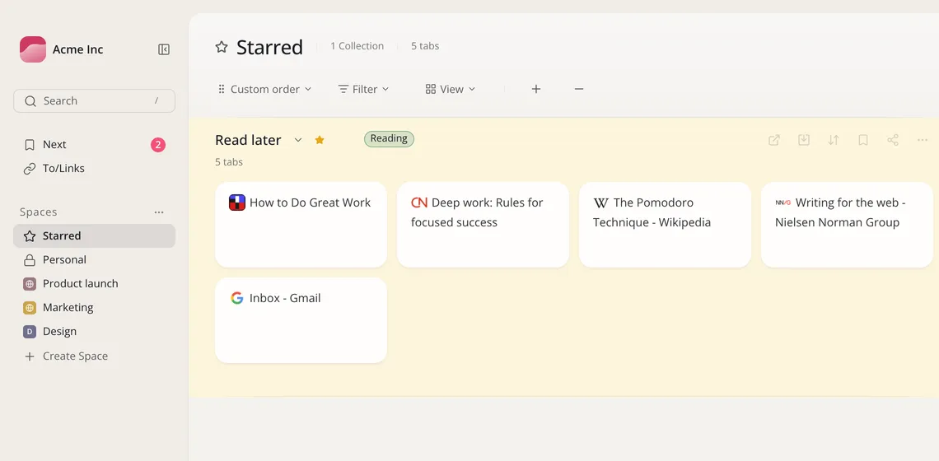Open Deep work: Rules for focused success card
Image resolution: width=939 pixels, height=461 pixels.
pyautogui.click(x=483, y=225)
